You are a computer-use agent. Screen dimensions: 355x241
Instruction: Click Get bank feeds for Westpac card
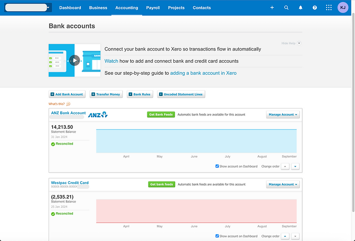click(x=161, y=184)
